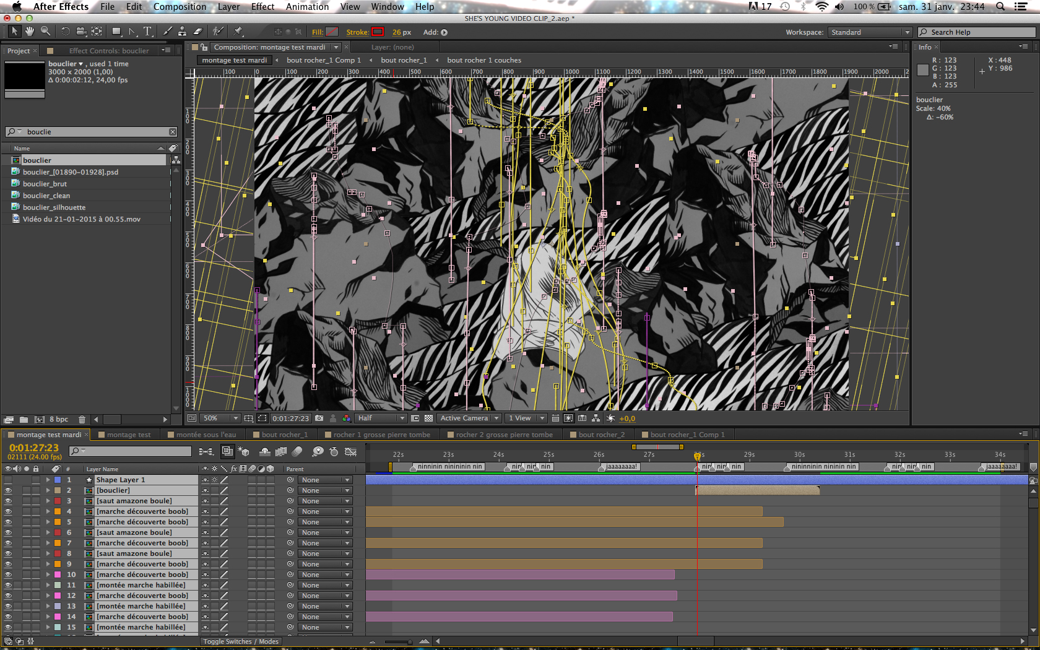
Task: Navigate to bout rocher_1 Comp 1 breadcrumb
Action: coord(324,60)
